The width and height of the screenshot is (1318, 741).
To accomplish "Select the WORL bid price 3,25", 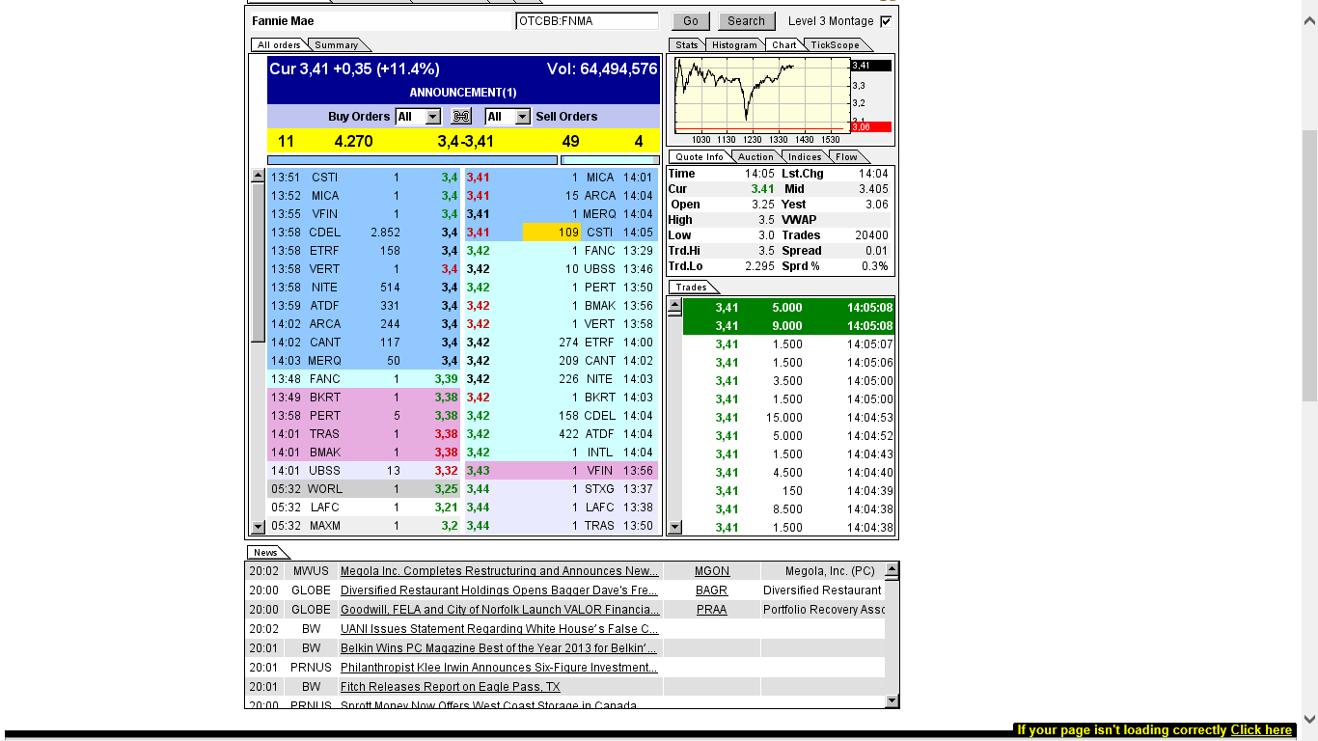I will click(446, 489).
